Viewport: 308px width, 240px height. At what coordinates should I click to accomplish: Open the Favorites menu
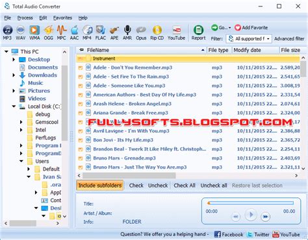point(62,18)
